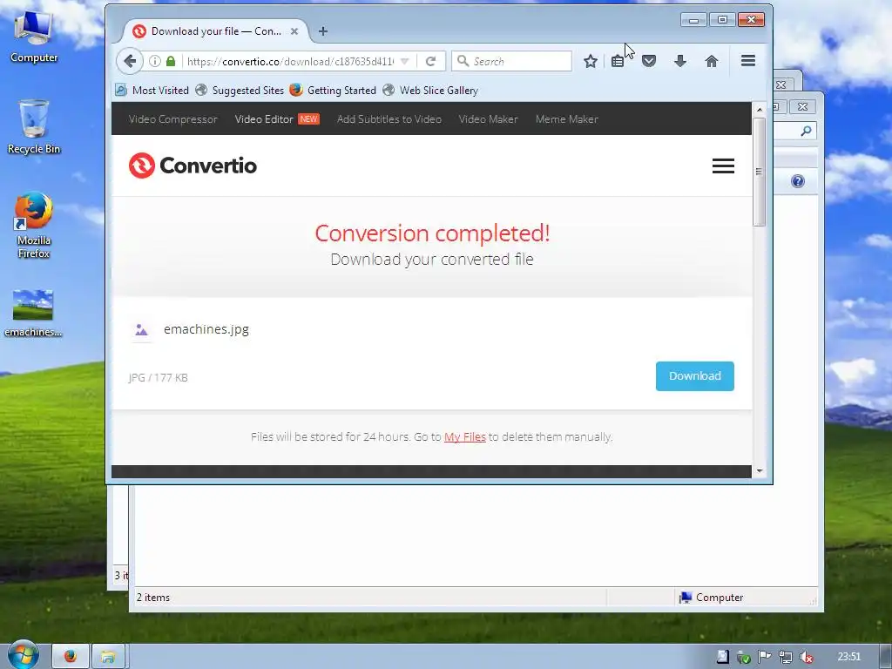
Task: Click the vertical scrollbar thumb
Action: pyautogui.click(x=759, y=172)
